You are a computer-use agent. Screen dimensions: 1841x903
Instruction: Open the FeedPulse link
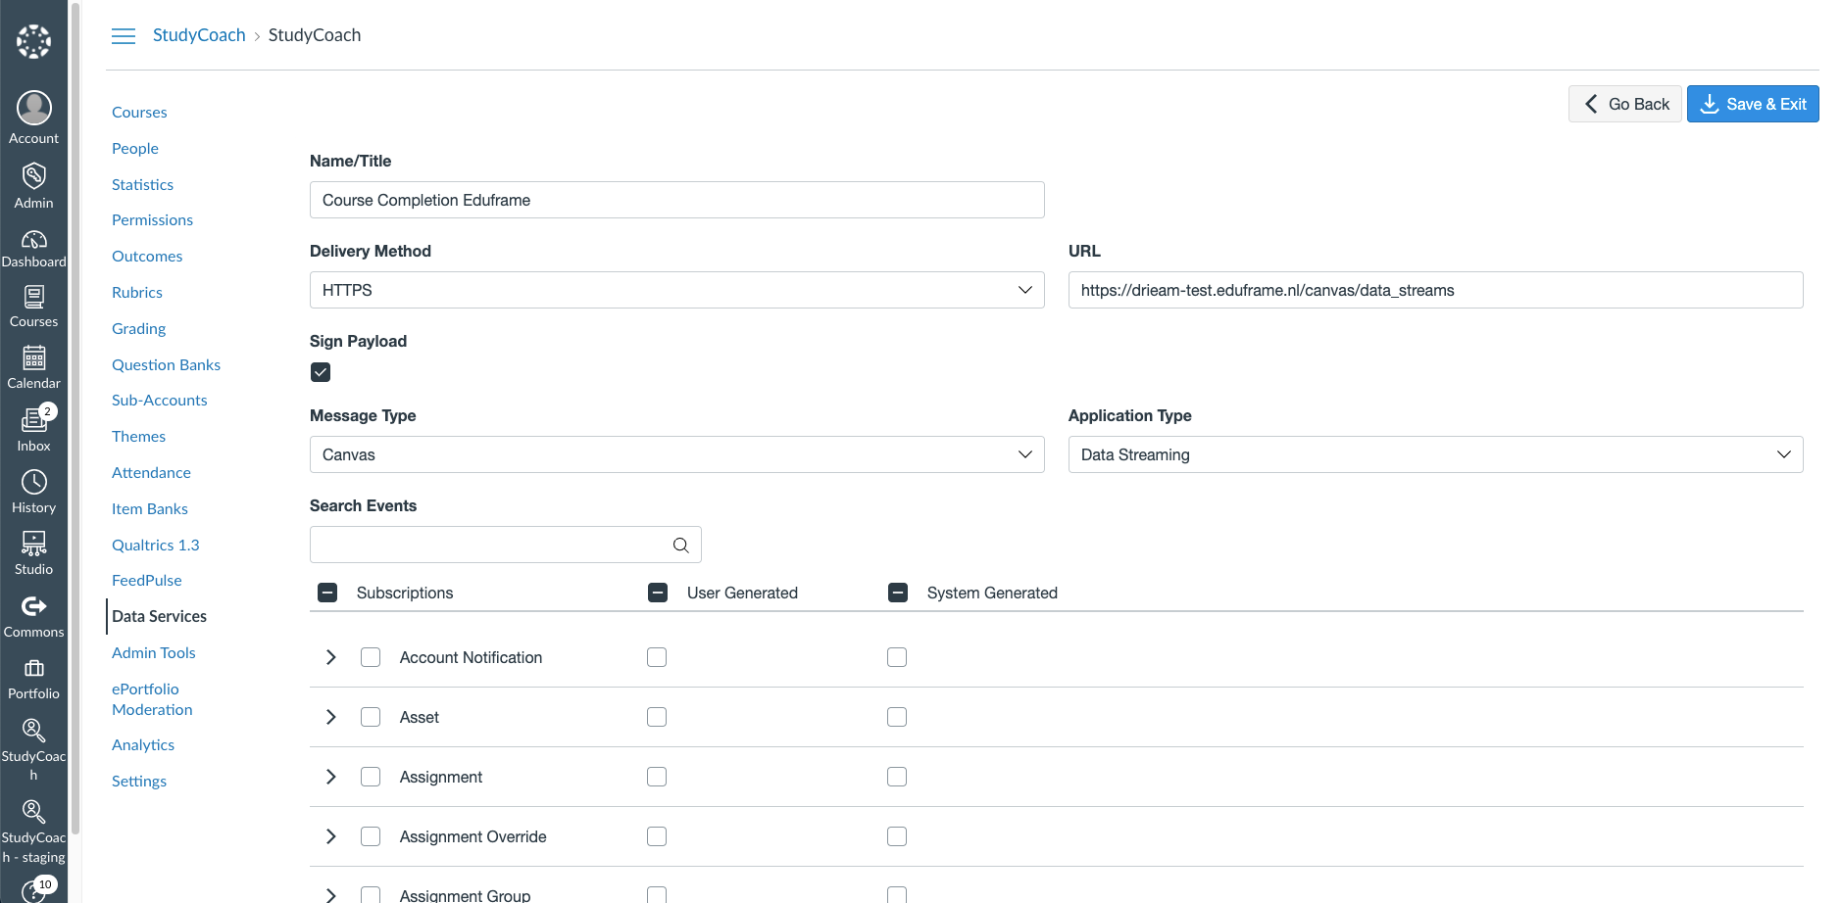pyautogui.click(x=147, y=581)
